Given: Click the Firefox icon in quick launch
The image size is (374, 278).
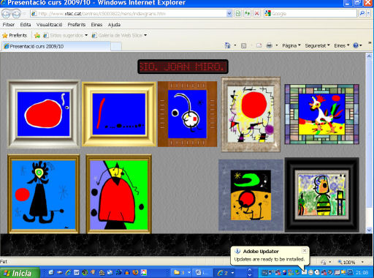Looking at the screenshot, I should 135,272.
